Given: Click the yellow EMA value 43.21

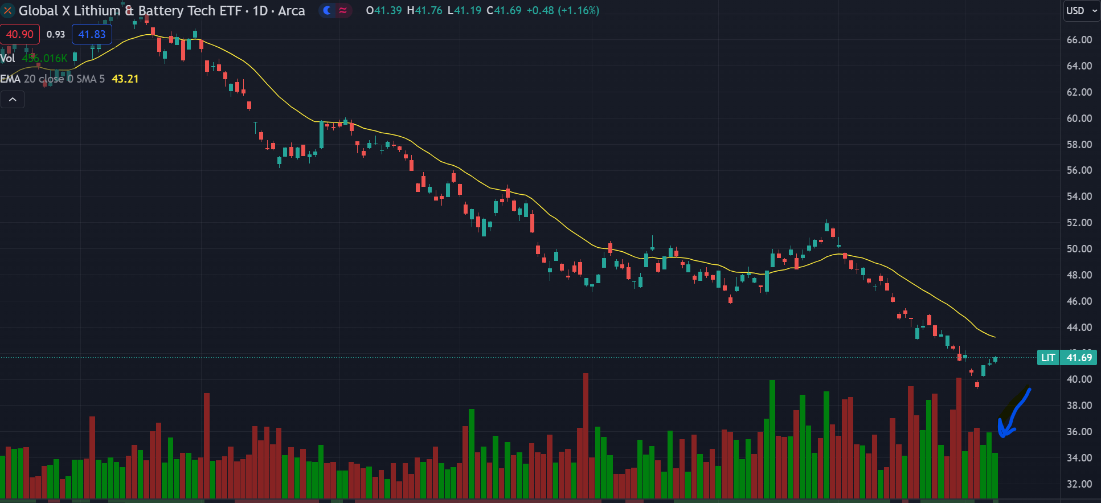Looking at the screenshot, I should [125, 79].
